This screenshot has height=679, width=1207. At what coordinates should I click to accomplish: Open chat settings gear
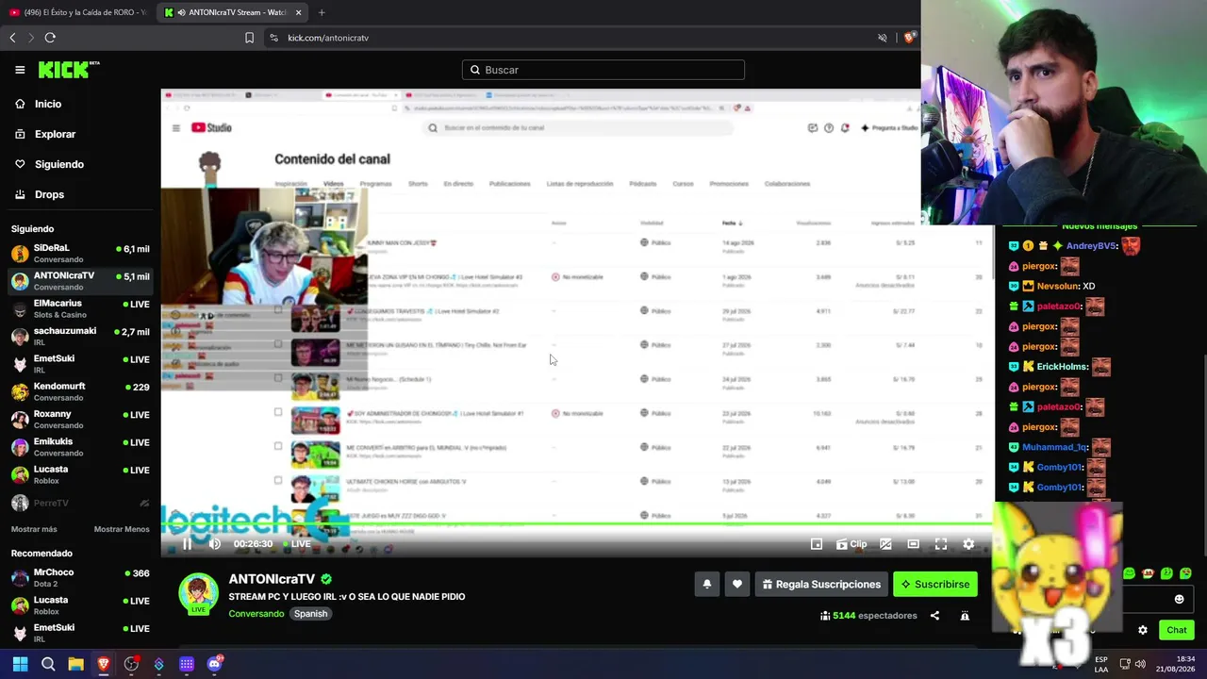click(1143, 630)
